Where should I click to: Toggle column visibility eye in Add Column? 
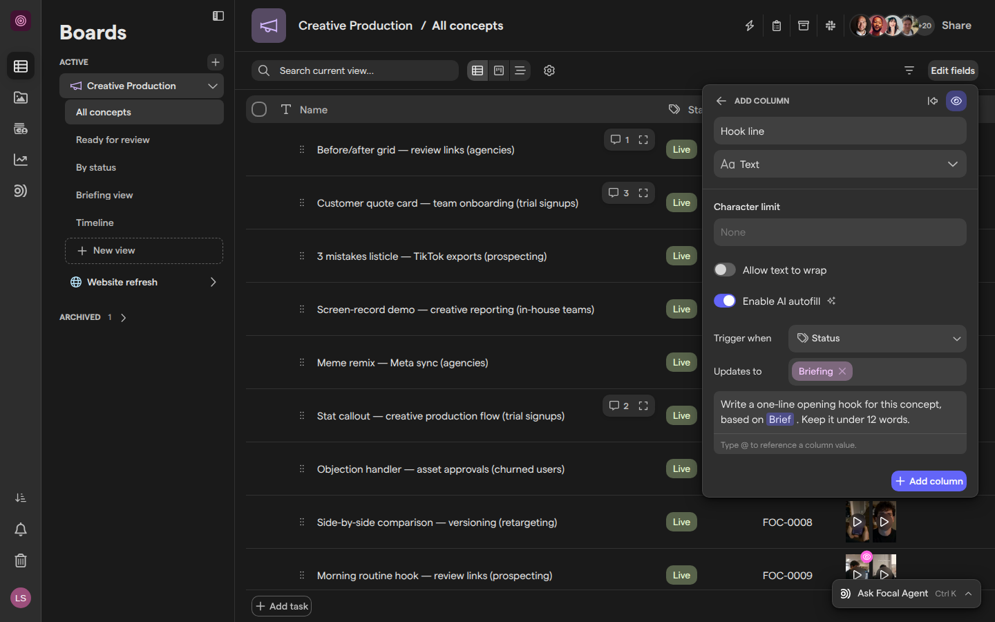[956, 101]
